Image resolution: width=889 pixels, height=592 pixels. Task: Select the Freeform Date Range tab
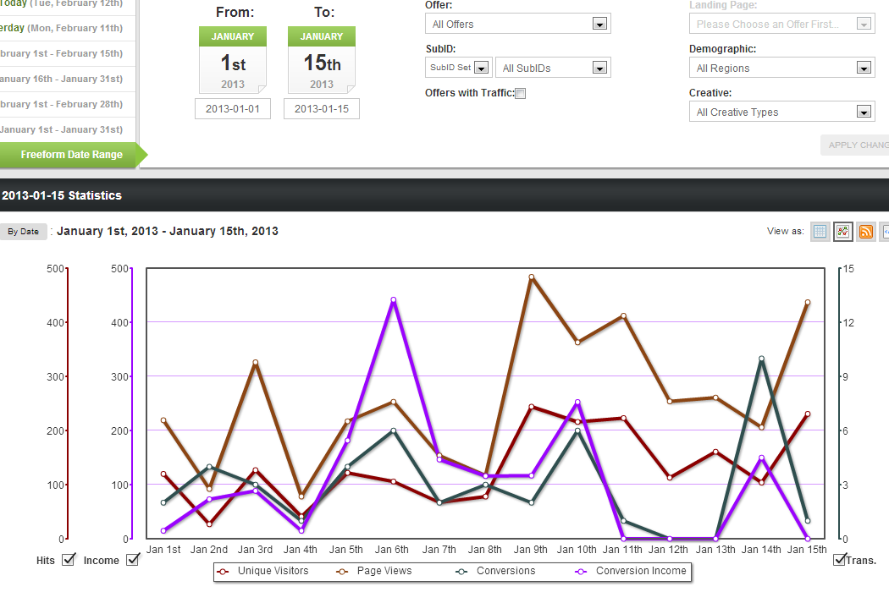pyautogui.click(x=71, y=155)
